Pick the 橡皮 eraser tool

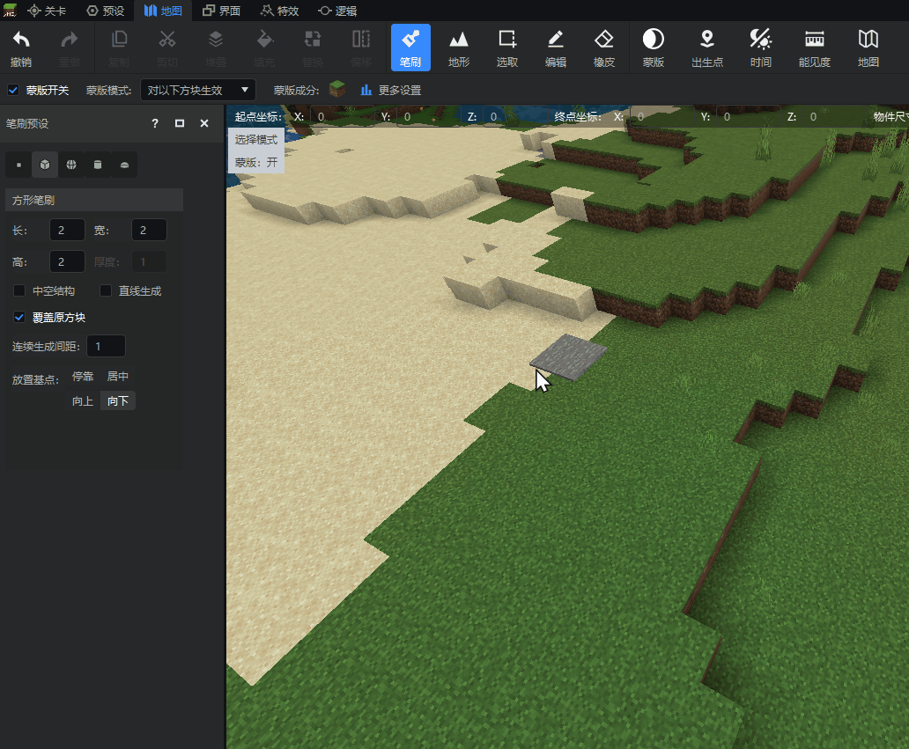click(x=604, y=48)
